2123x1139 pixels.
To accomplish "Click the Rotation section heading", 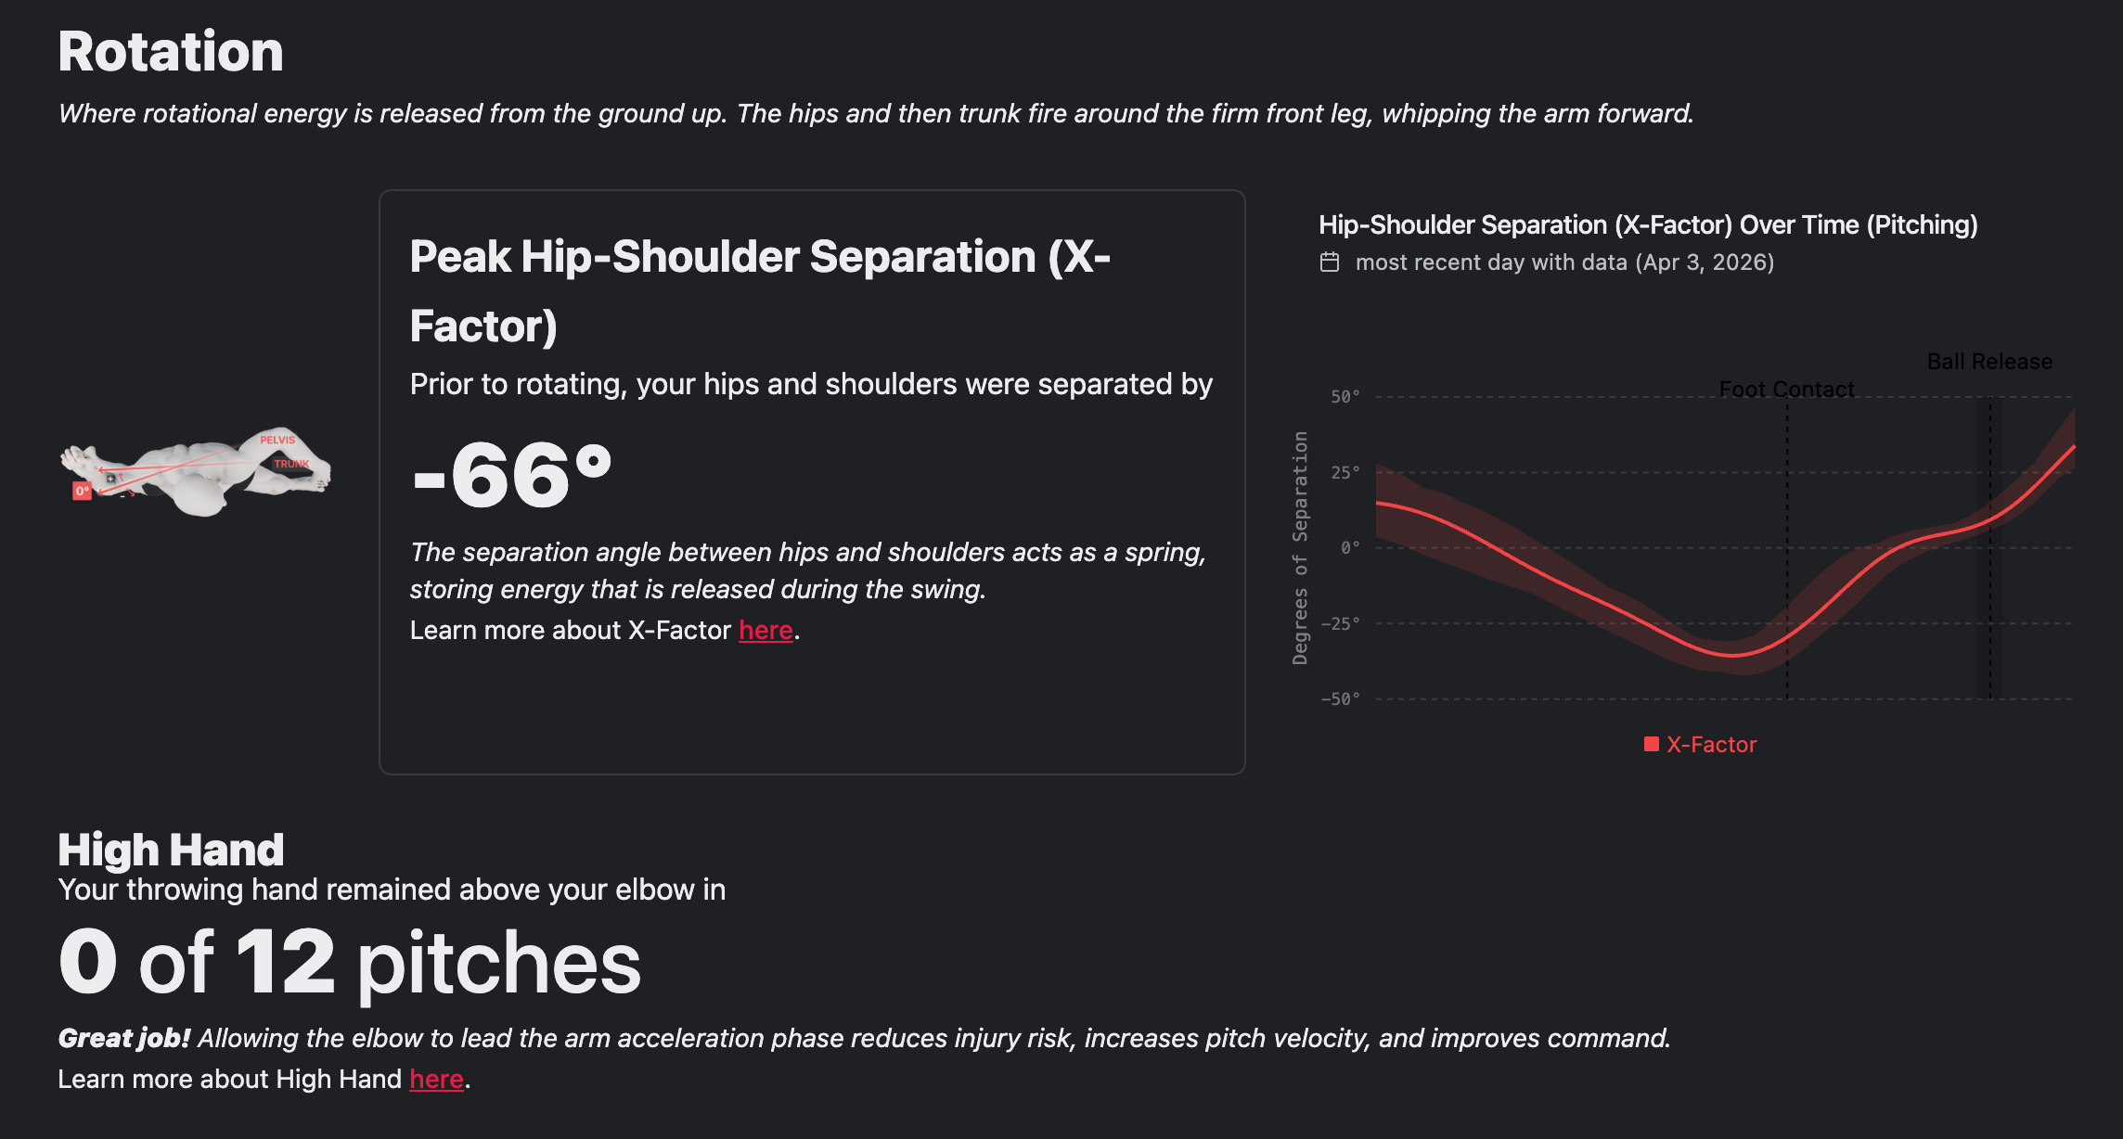I will coord(171,51).
